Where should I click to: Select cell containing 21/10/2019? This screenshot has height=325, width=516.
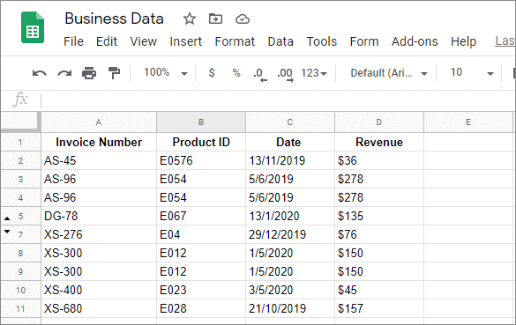click(x=290, y=308)
